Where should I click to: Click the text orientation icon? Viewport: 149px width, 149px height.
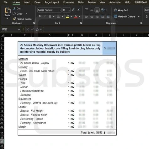pos(103,10)
